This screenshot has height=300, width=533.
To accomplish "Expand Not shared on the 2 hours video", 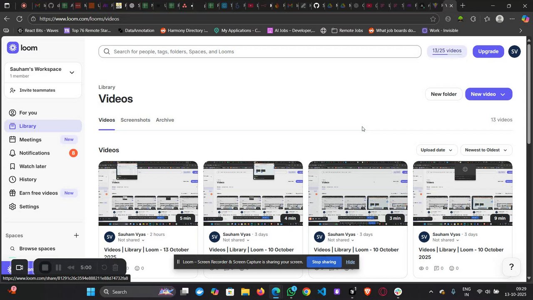I will (131, 240).
